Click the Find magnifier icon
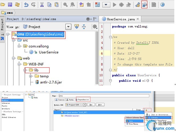Image resolution: width=176 pixels, height=133 pixels. (x=65, y=5)
